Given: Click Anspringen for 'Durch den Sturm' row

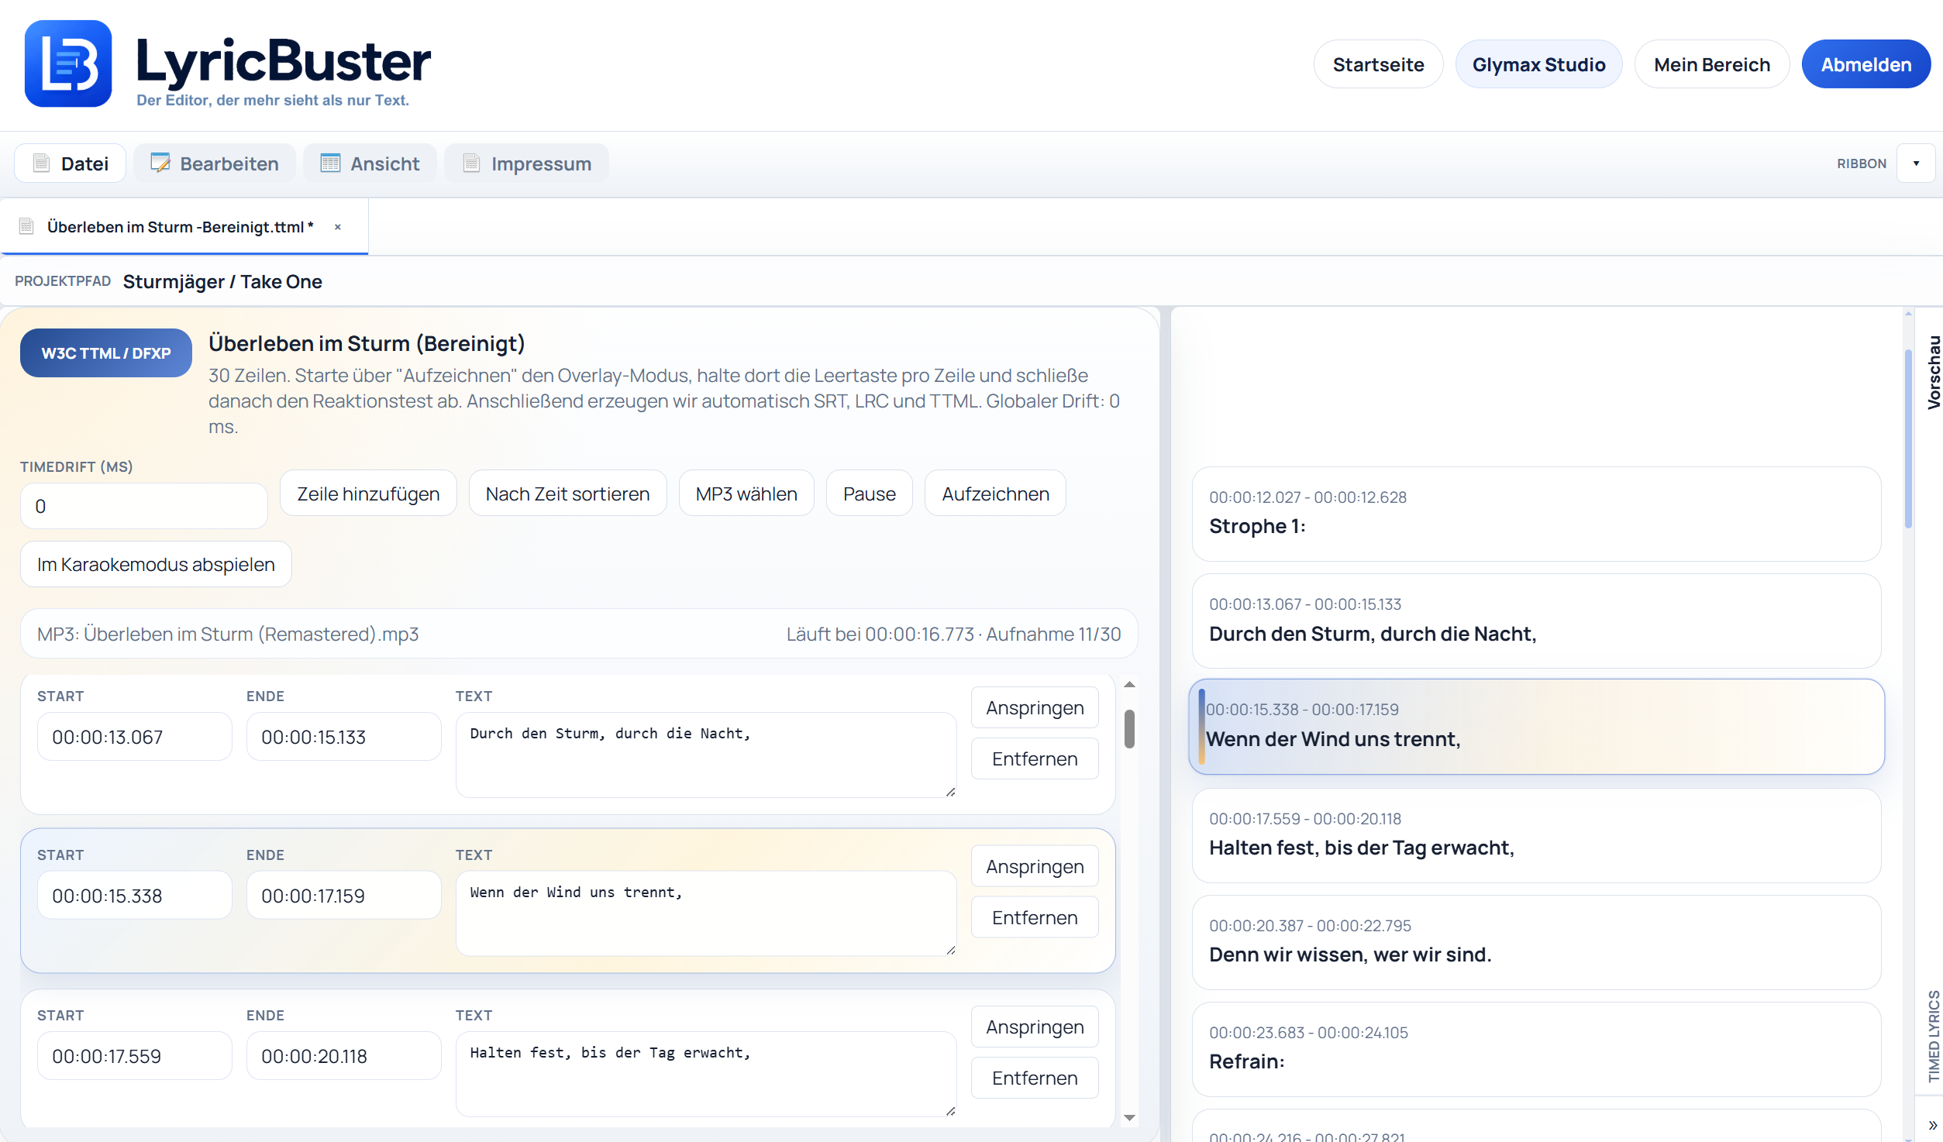Looking at the screenshot, I should click(x=1035, y=707).
